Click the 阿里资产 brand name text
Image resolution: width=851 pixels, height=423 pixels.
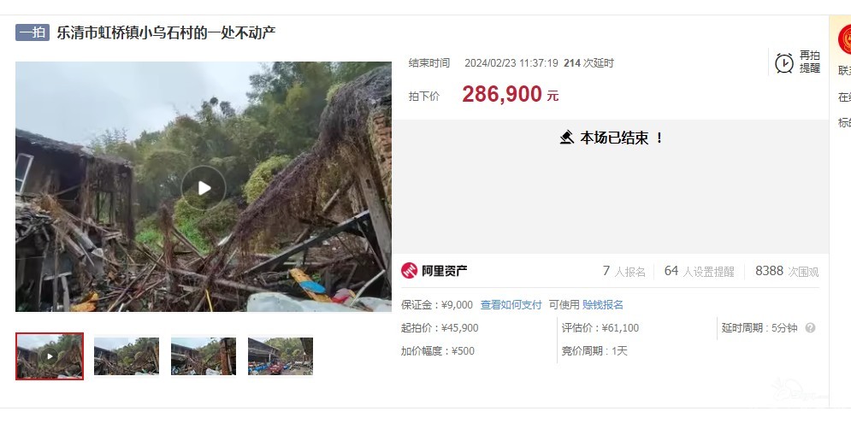click(x=445, y=271)
